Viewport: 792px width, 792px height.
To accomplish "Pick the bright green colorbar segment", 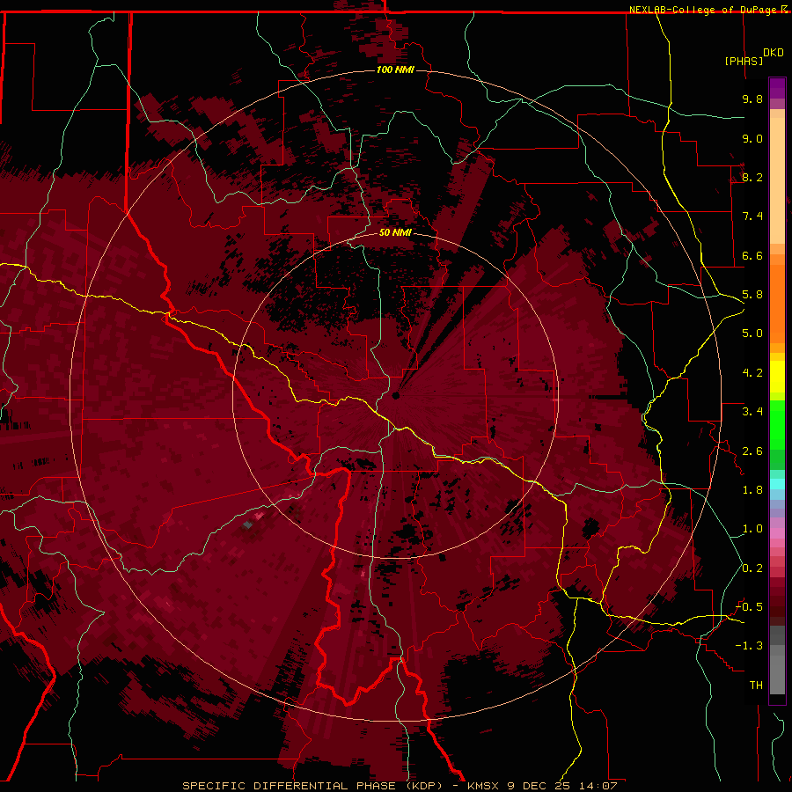I will click(x=777, y=424).
